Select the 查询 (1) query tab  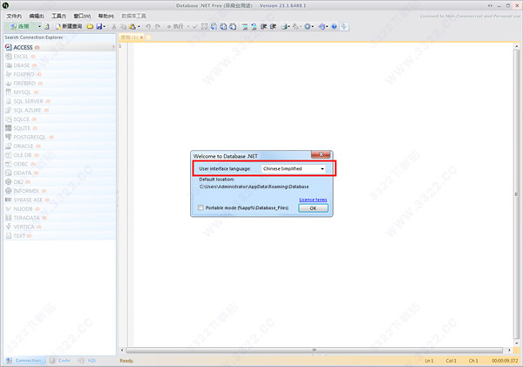point(129,37)
